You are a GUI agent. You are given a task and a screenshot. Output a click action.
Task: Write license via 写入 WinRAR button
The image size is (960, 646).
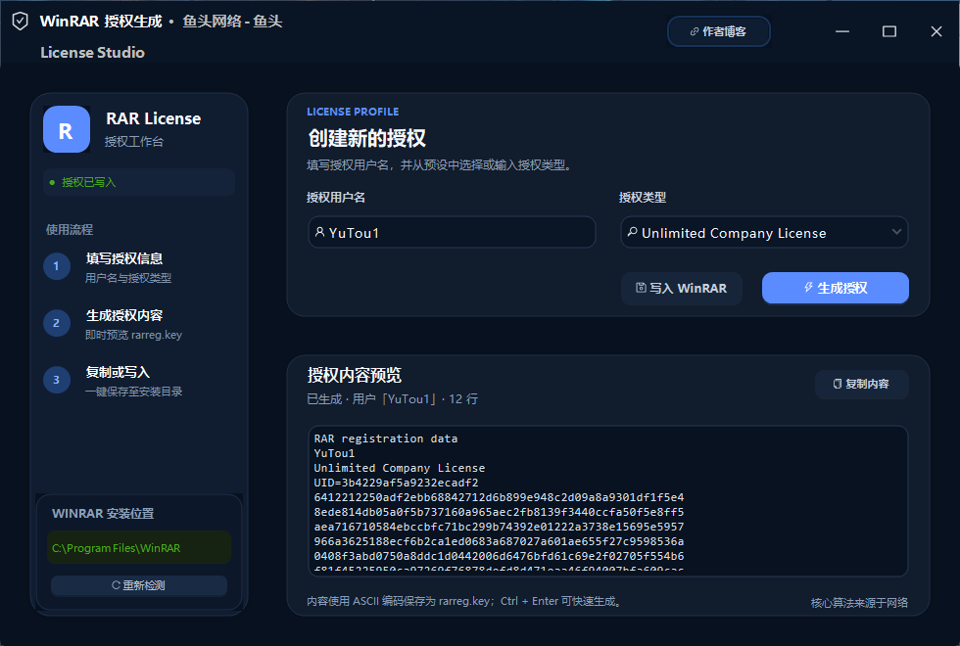[x=682, y=288]
